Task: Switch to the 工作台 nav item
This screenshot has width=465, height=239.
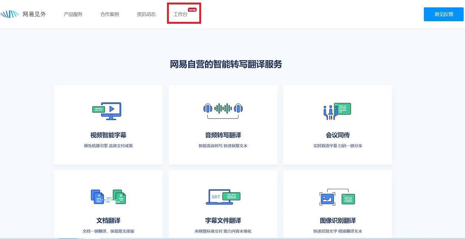Action: coord(180,14)
